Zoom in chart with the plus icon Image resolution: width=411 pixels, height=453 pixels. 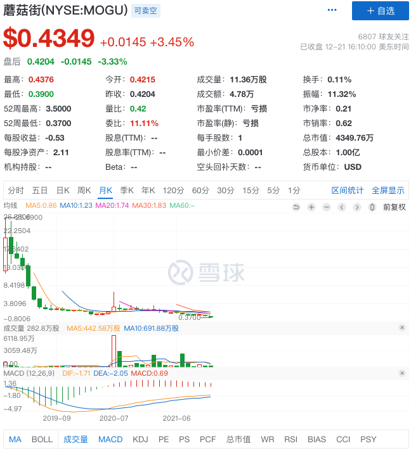(311, 207)
